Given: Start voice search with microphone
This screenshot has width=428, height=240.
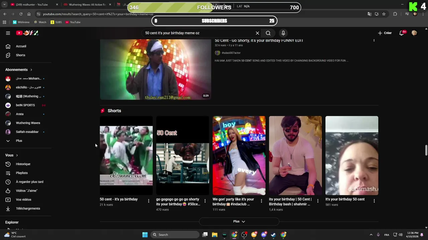Looking at the screenshot, I should [x=283, y=33].
